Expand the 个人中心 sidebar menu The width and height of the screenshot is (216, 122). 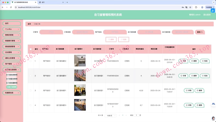point(11,29)
